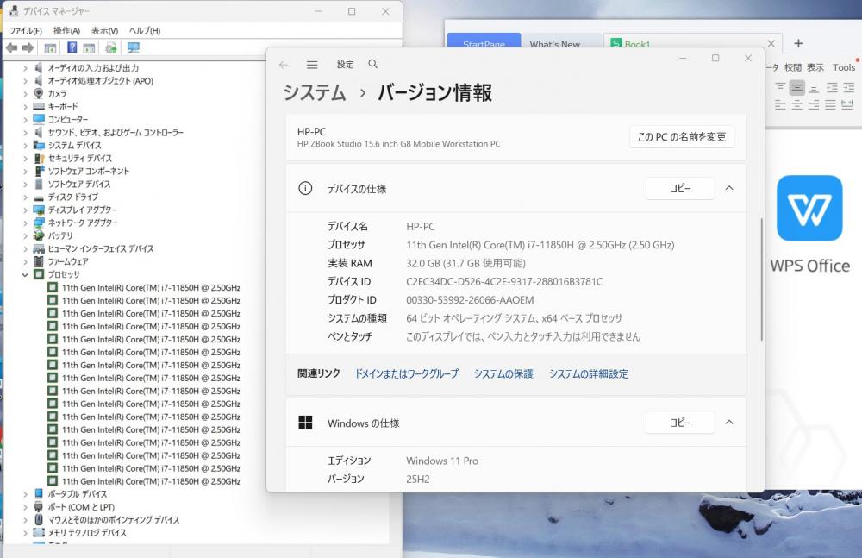Click the ファームウェア icon
Viewport: 862px width, 558px height.
pos(39,261)
